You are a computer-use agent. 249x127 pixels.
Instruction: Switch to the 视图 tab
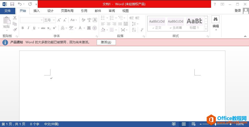click(126, 11)
